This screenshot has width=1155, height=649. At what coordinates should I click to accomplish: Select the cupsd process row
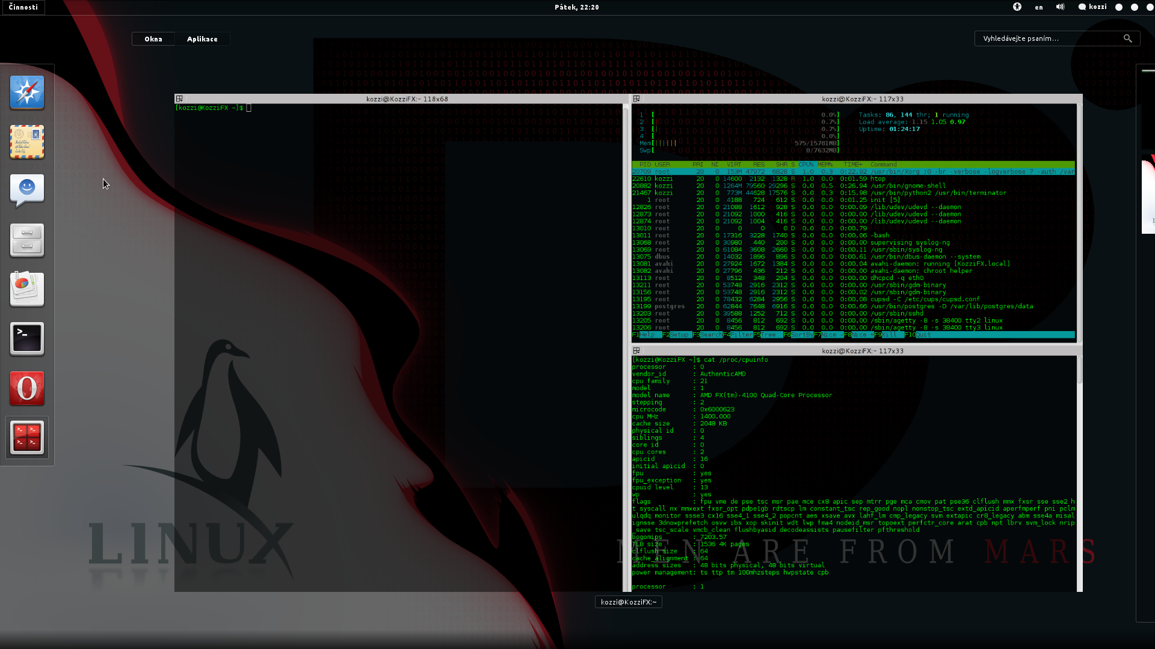pyautogui.click(x=853, y=299)
